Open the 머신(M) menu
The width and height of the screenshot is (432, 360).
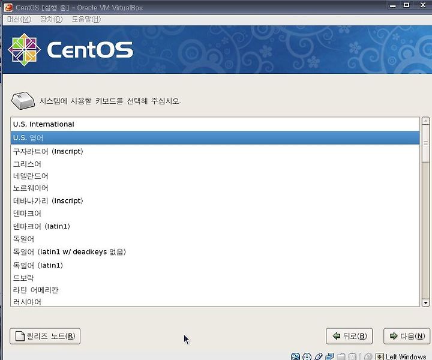pyautogui.click(x=19, y=19)
